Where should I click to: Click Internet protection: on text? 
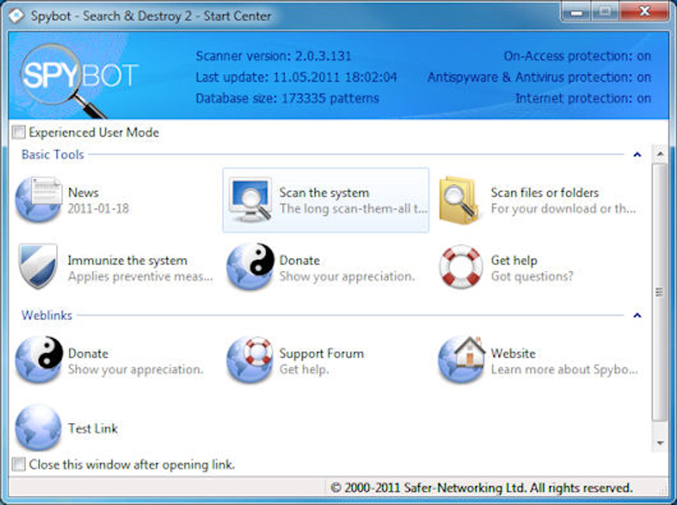(583, 98)
